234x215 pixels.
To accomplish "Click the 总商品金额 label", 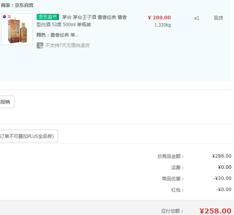I will pyautogui.click(x=170, y=156).
